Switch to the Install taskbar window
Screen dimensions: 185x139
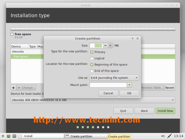point(41,136)
